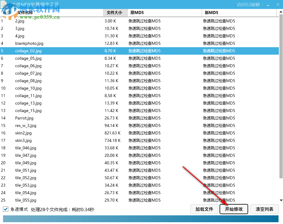
Task: Click the 序号 column header
Action: 6,13
